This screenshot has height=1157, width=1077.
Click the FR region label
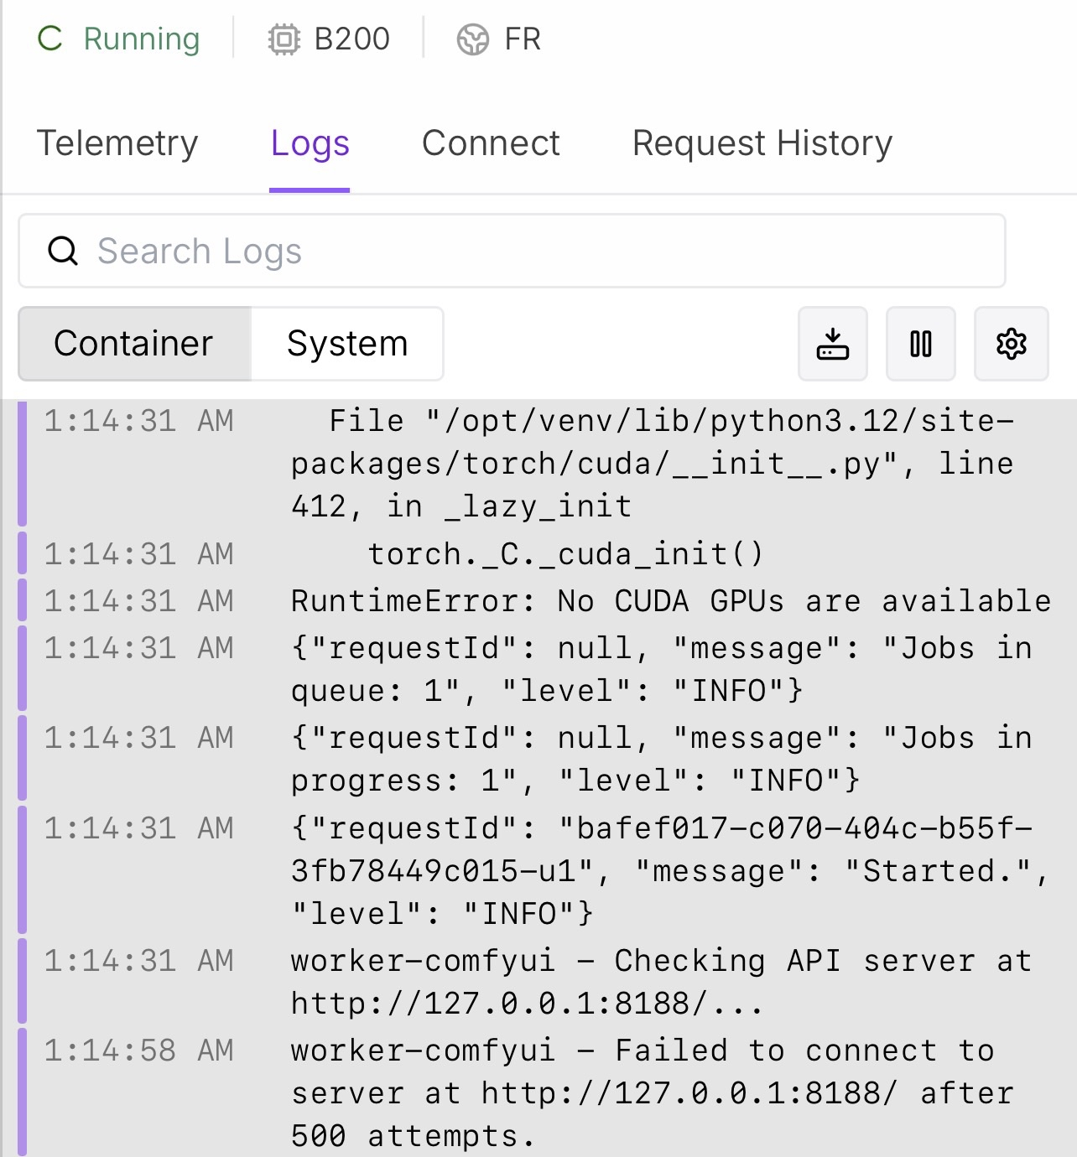(x=522, y=39)
